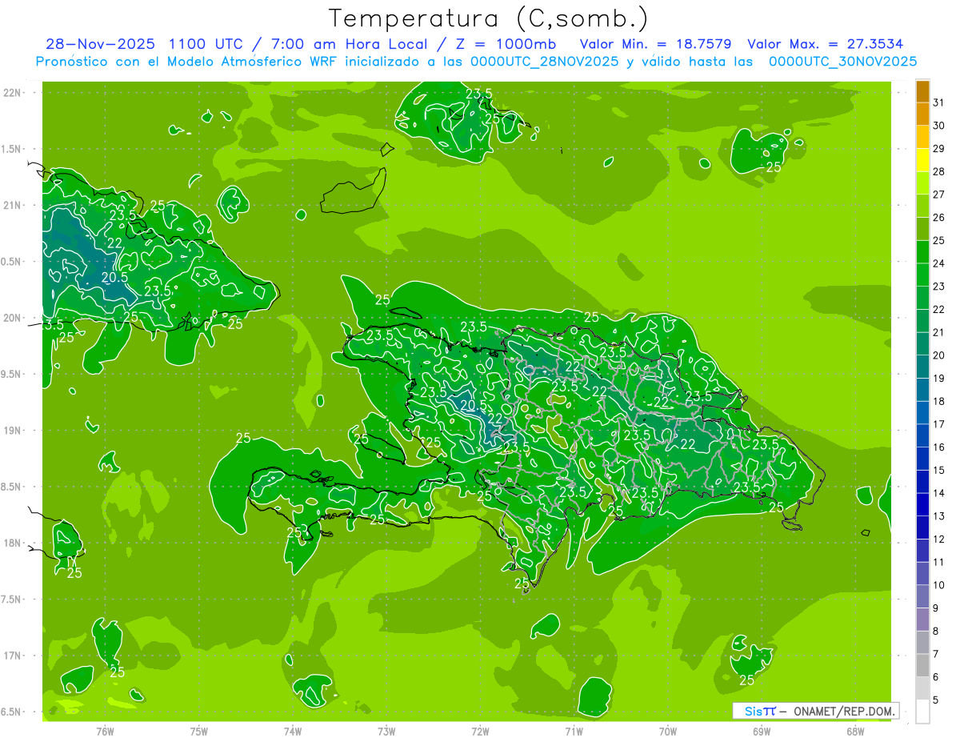960x742 pixels.
Task: Click the "1100 UTC" time label
Action: pos(205,44)
